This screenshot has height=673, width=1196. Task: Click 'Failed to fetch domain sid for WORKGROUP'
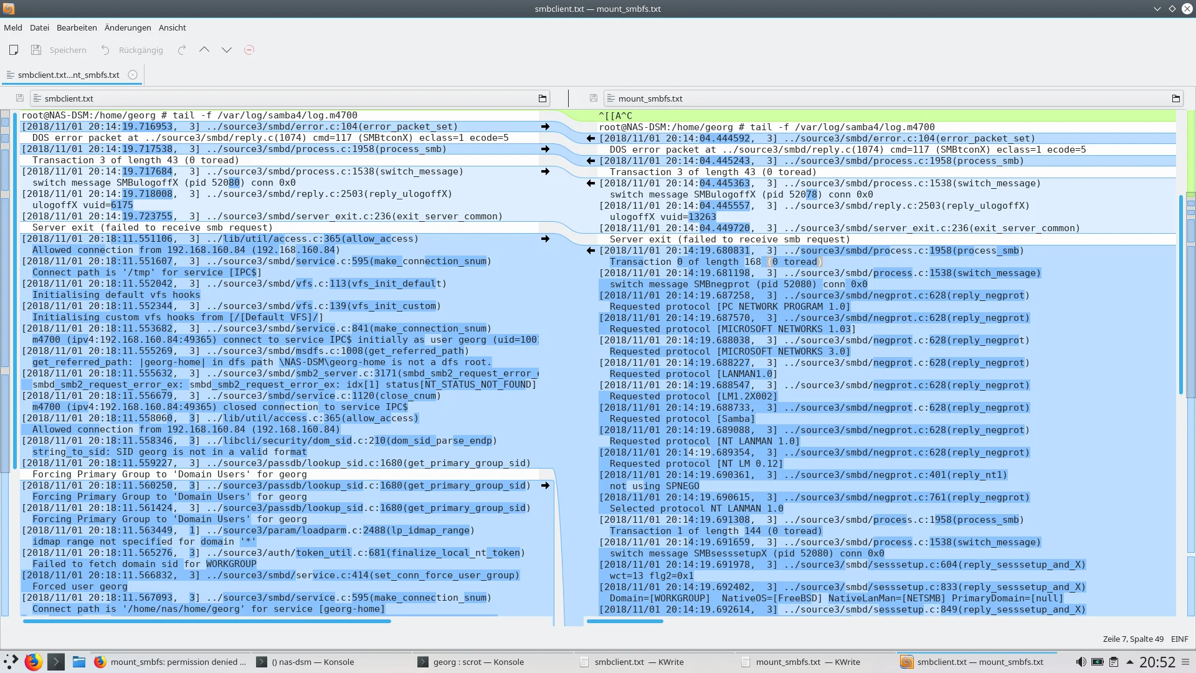pyautogui.click(x=144, y=564)
